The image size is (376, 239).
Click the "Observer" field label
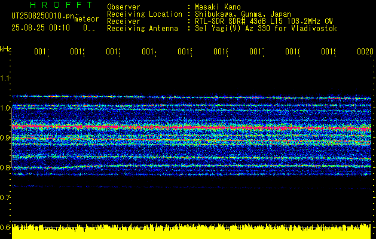[x=124, y=7]
